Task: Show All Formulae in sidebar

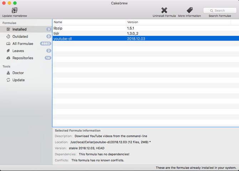Action: [22, 43]
